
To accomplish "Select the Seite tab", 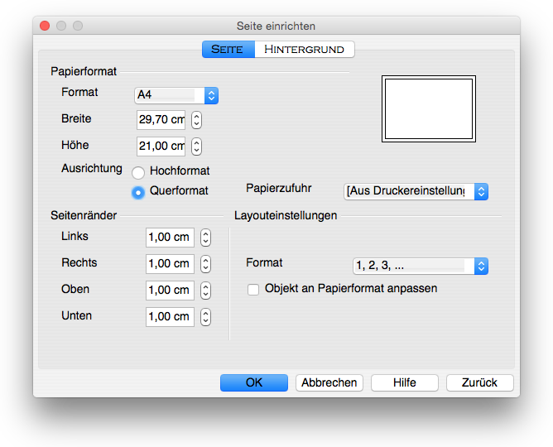I will click(228, 49).
